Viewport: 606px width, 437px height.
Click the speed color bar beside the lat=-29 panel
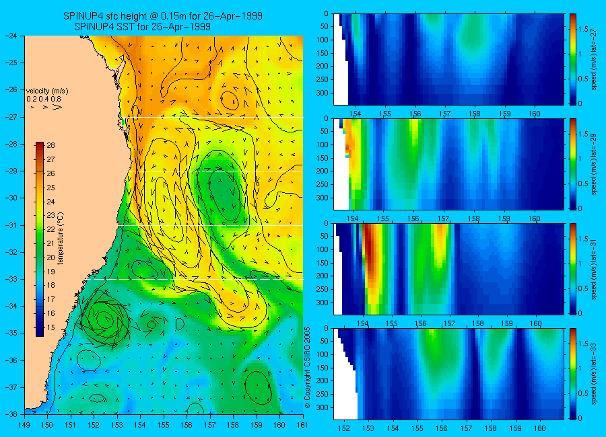[572, 165]
